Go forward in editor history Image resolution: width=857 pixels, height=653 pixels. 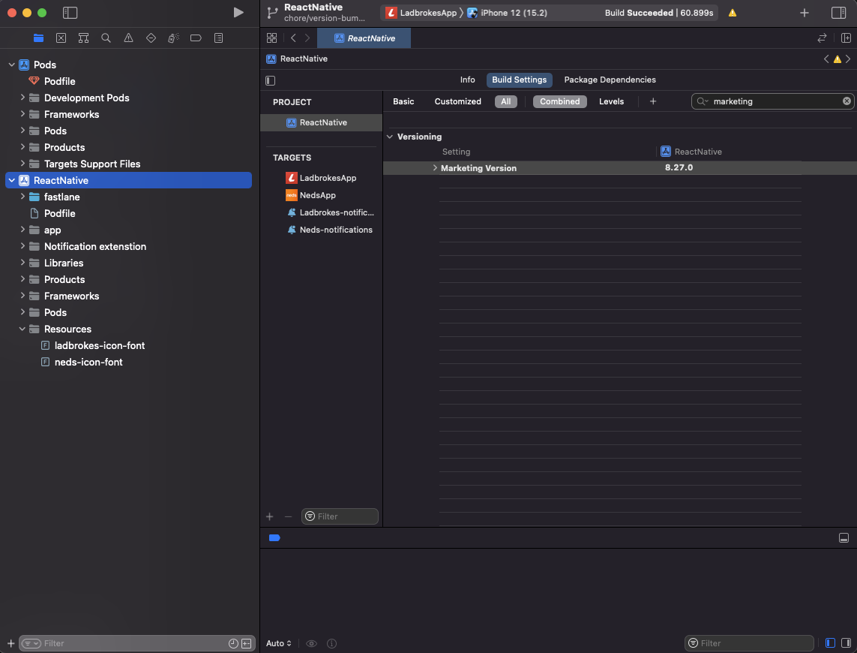307,38
